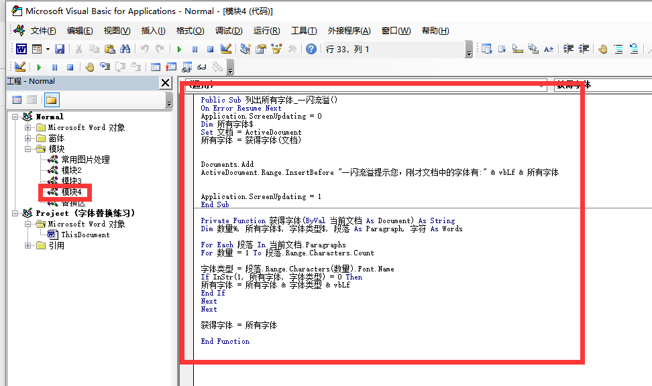Image resolution: width=652 pixels, height=386 pixels.
Task: Expand Microsoft Word 对象 folder under Normal
Action: tap(28, 127)
